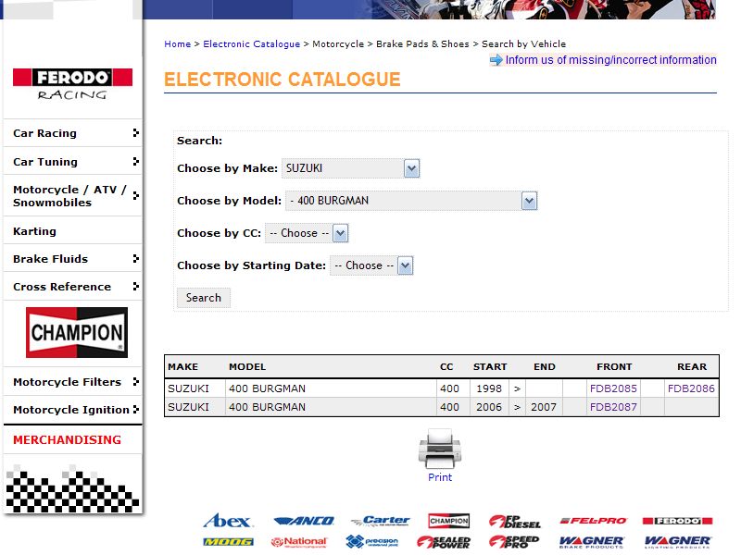Open the Choose by CC dropdown
This screenshot has height=555, width=741.
[307, 233]
